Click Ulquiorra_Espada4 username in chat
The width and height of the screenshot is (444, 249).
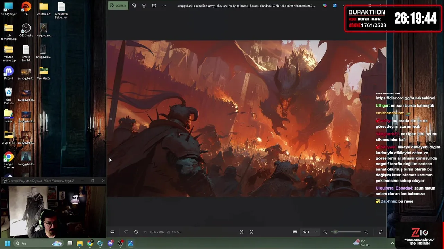coord(394,188)
